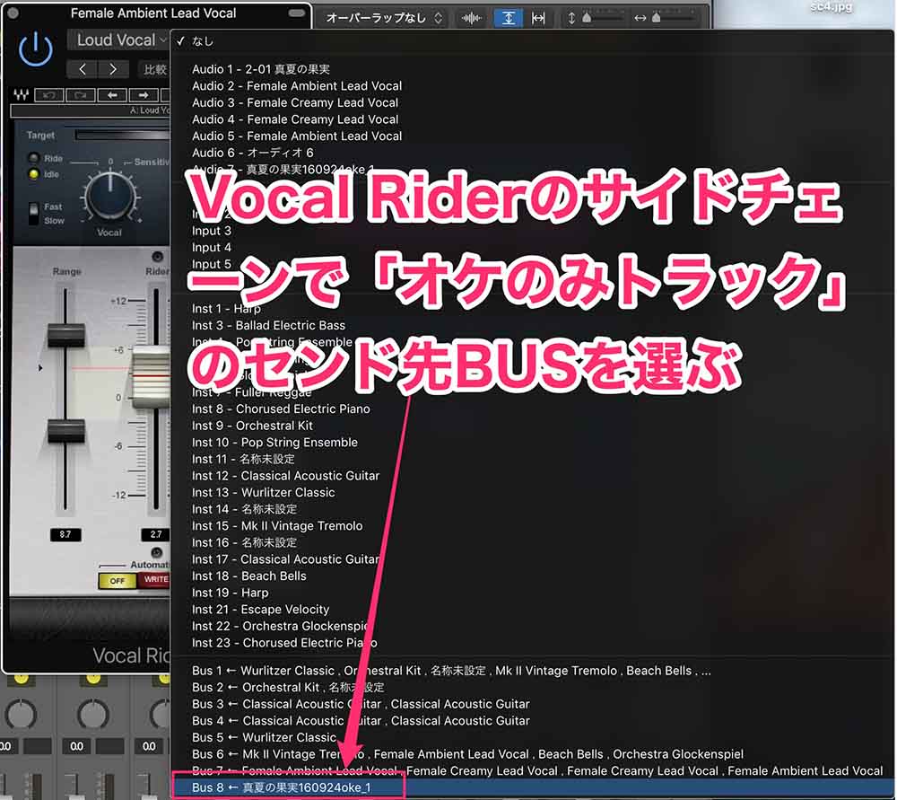Select Audio 4 - Female Creamy Lead Vocal

pyautogui.click(x=532, y=119)
